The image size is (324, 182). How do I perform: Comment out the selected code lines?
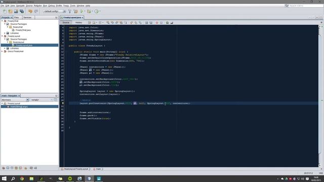coord(168,22)
